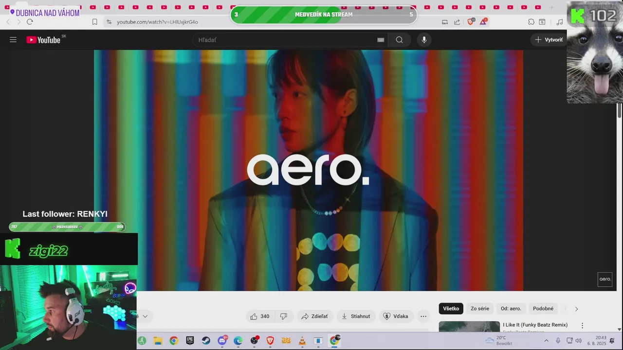Open Brave Rewards triangle icon

click(483, 21)
